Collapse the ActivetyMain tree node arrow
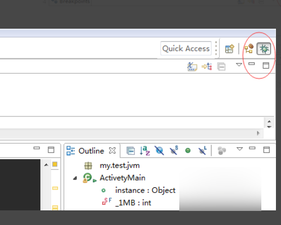 click(75, 178)
